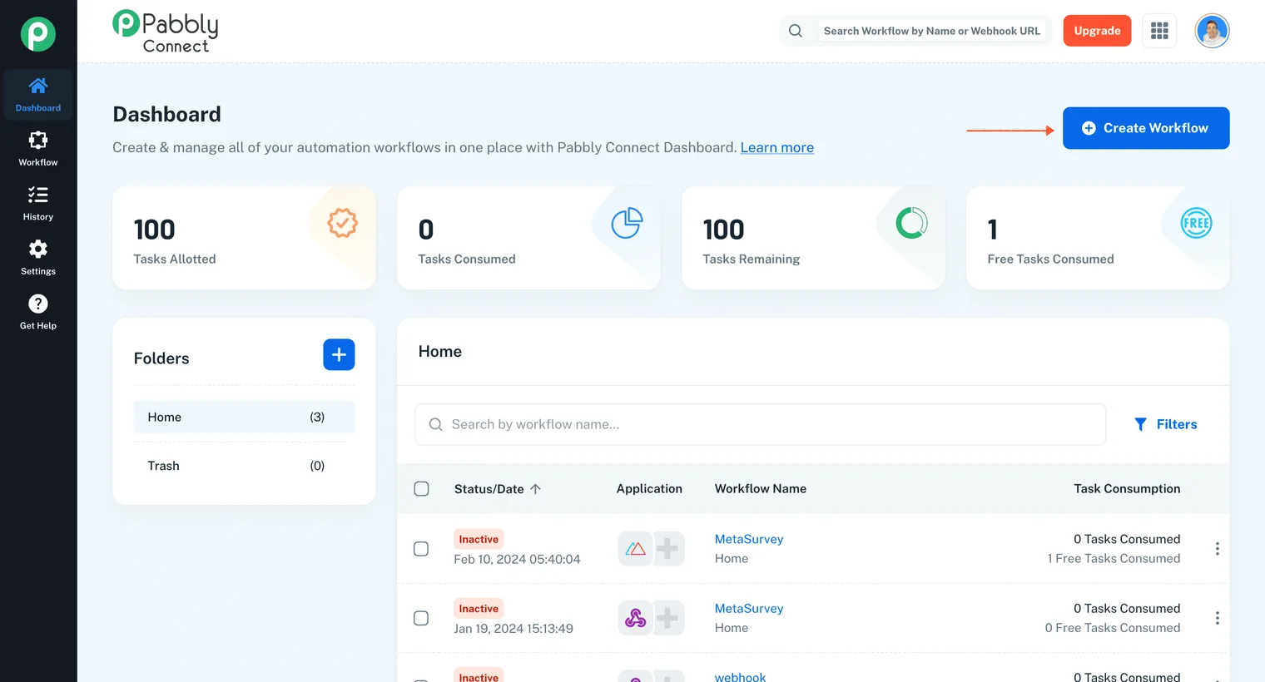The height and width of the screenshot is (682, 1265).
Task: Open the user profile avatar
Action: click(1212, 31)
